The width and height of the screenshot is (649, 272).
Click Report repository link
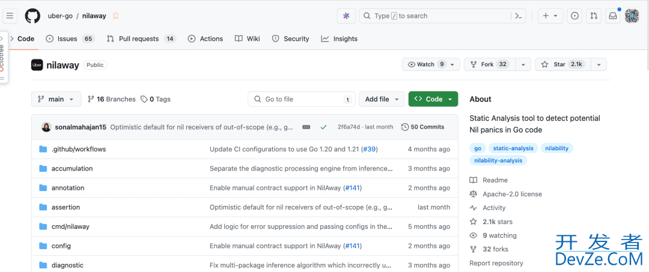(x=496, y=263)
